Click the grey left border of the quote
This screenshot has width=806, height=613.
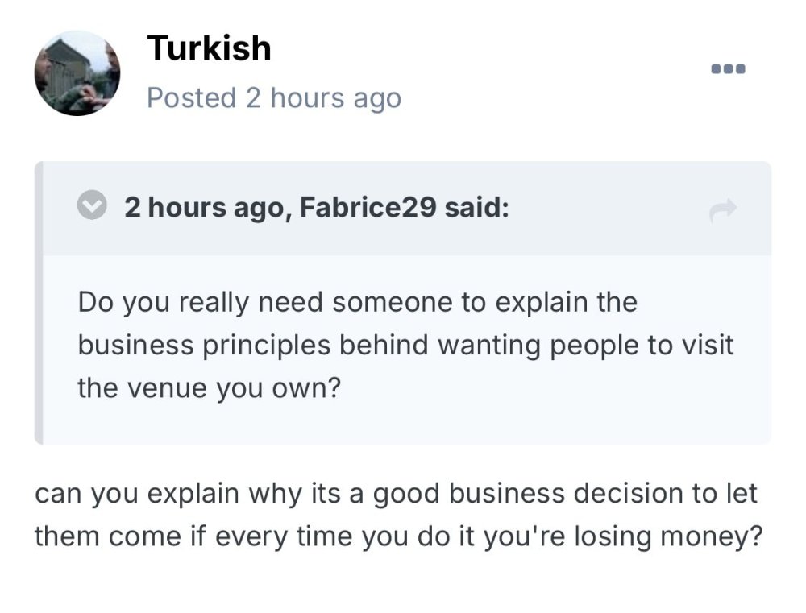click(38, 303)
